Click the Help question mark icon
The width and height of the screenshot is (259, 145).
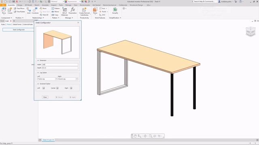click(x=240, y=2)
